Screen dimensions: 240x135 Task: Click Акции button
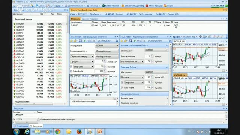[x=168, y=6]
